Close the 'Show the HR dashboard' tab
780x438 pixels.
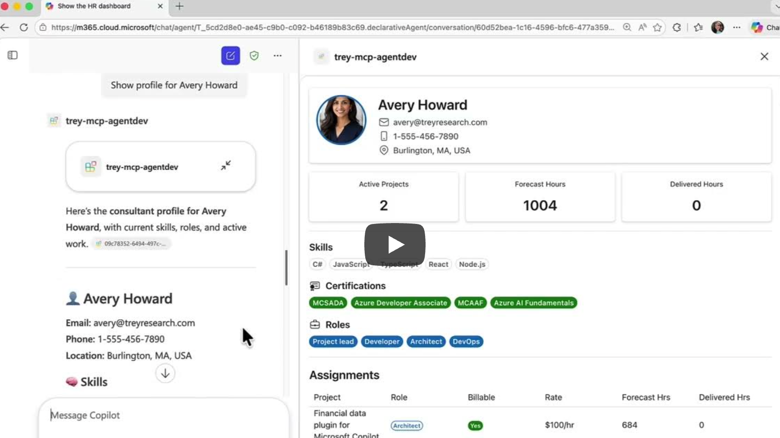[x=160, y=6]
